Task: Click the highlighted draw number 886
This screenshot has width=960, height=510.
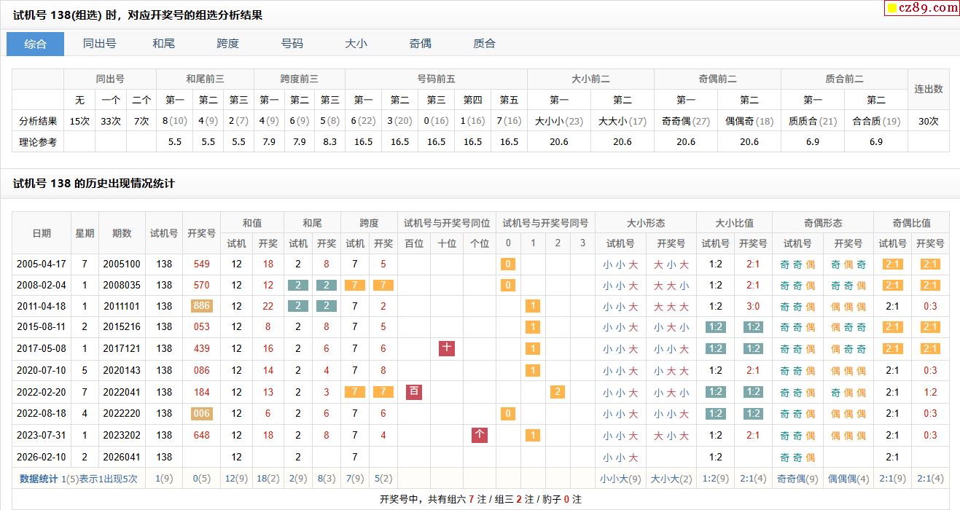Action: pos(202,307)
